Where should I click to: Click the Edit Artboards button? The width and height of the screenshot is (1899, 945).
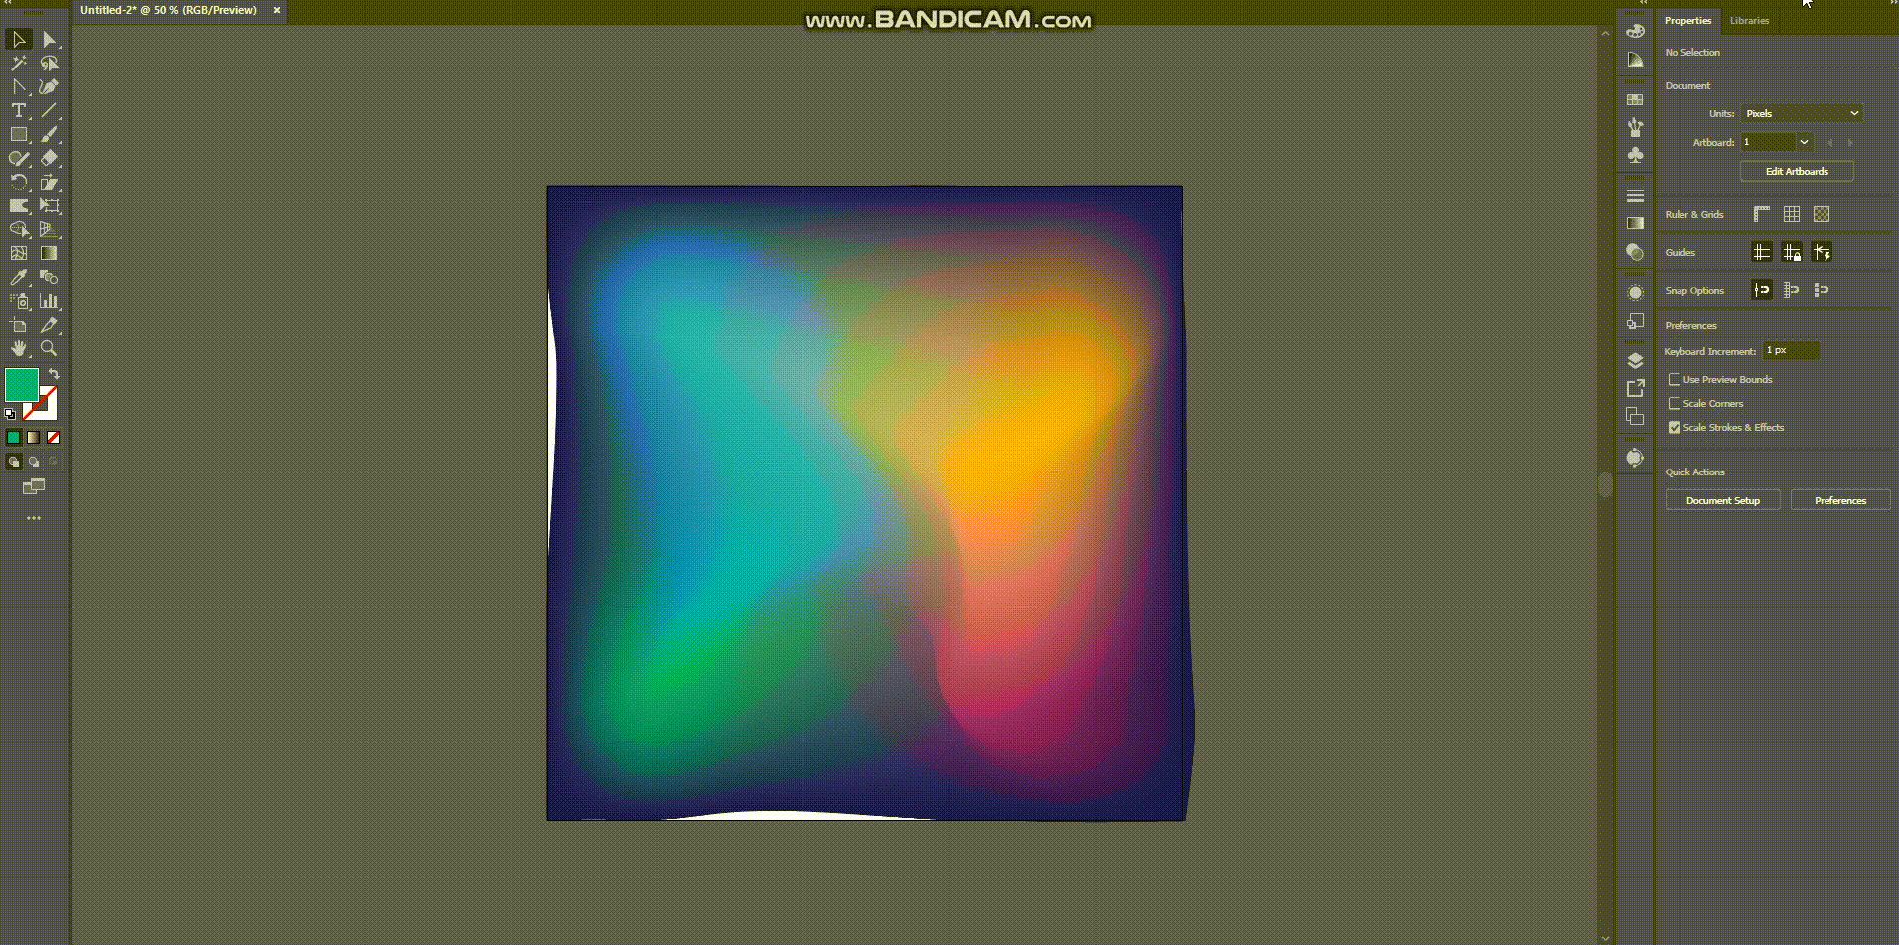click(1797, 171)
